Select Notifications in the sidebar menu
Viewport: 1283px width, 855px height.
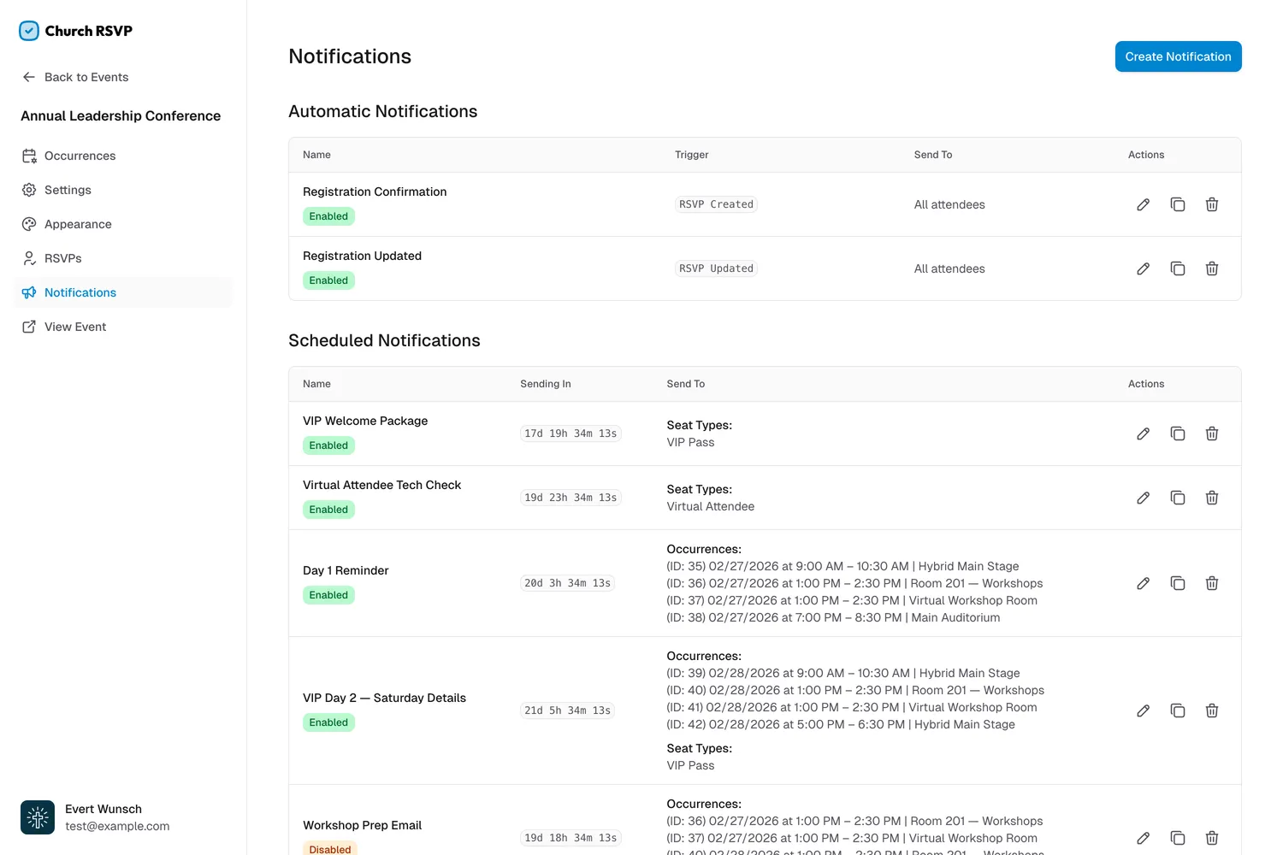80,292
